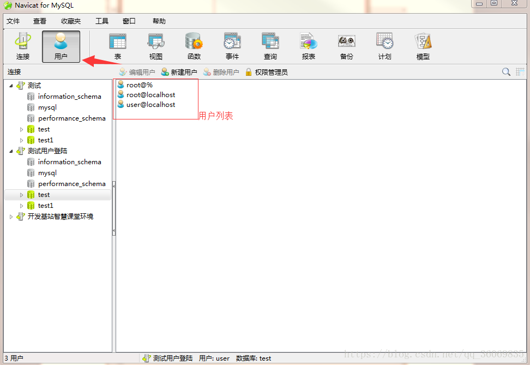The height and width of the screenshot is (365, 530).
Task: Select mysql database under 测试用户登陆
Action: [x=47, y=173]
